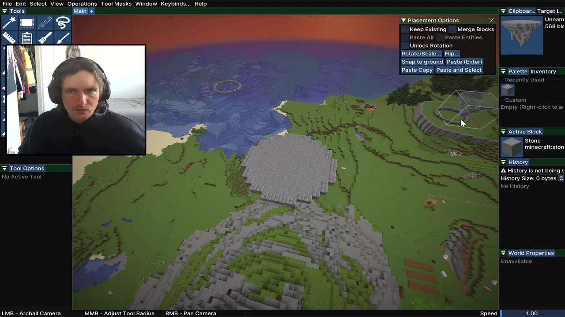
Task: Collapse the Palette panel triangle
Action: click(x=503, y=71)
